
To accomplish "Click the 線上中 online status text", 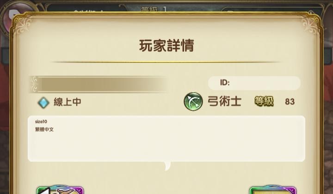I will [68, 102].
